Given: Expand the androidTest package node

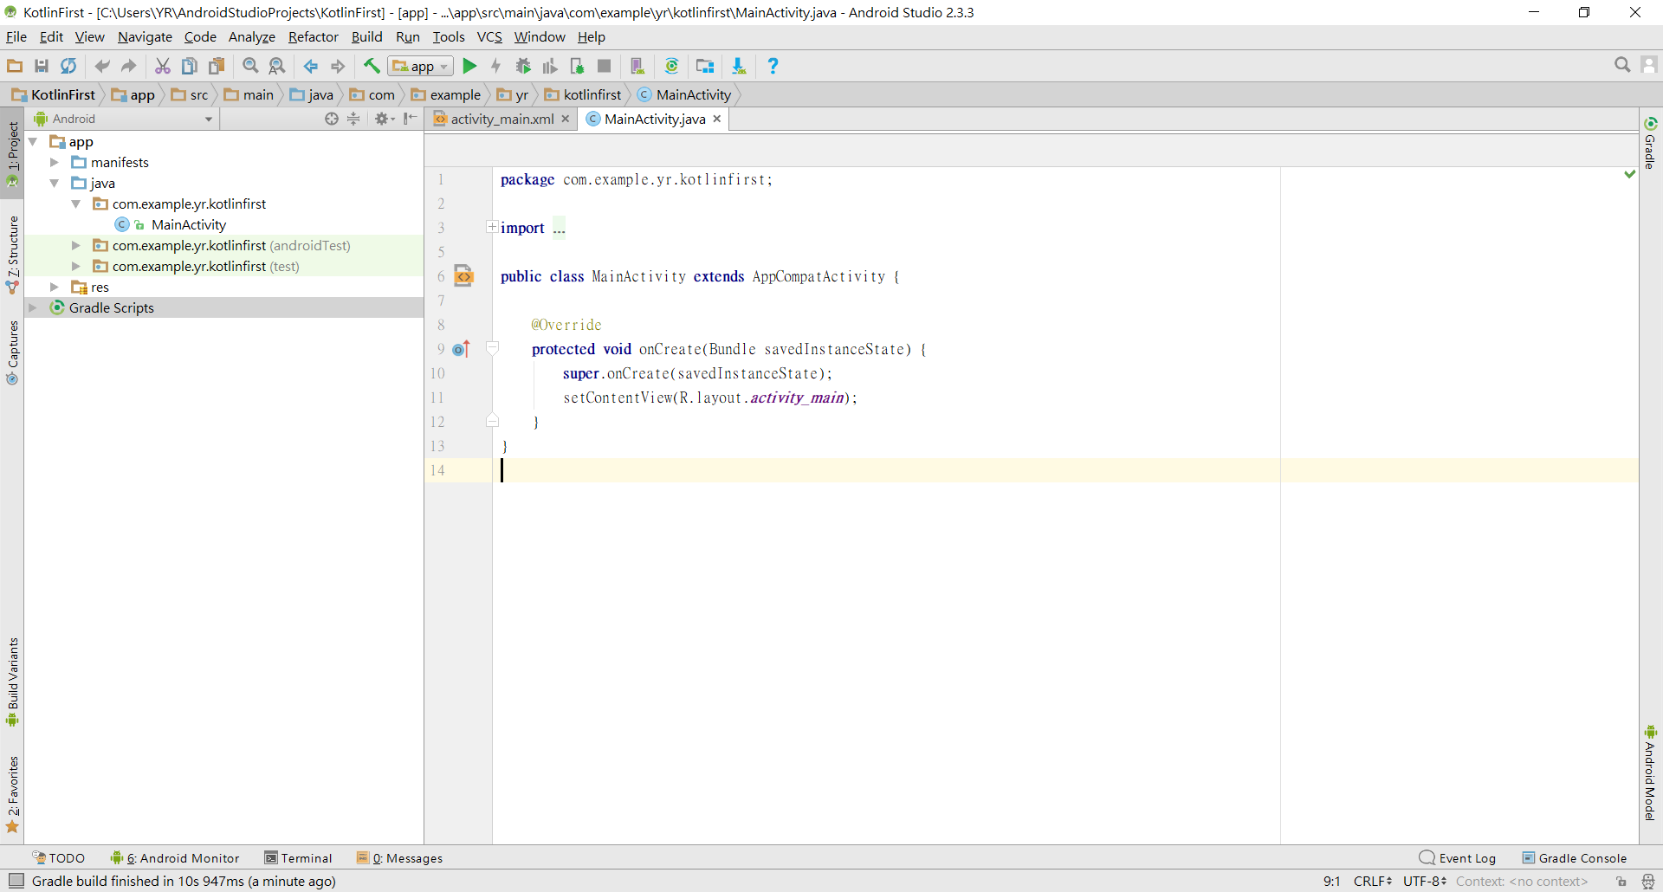Looking at the screenshot, I should click(x=76, y=245).
